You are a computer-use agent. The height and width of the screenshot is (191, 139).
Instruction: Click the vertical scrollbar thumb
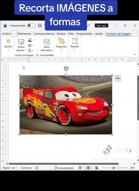(138, 98)
